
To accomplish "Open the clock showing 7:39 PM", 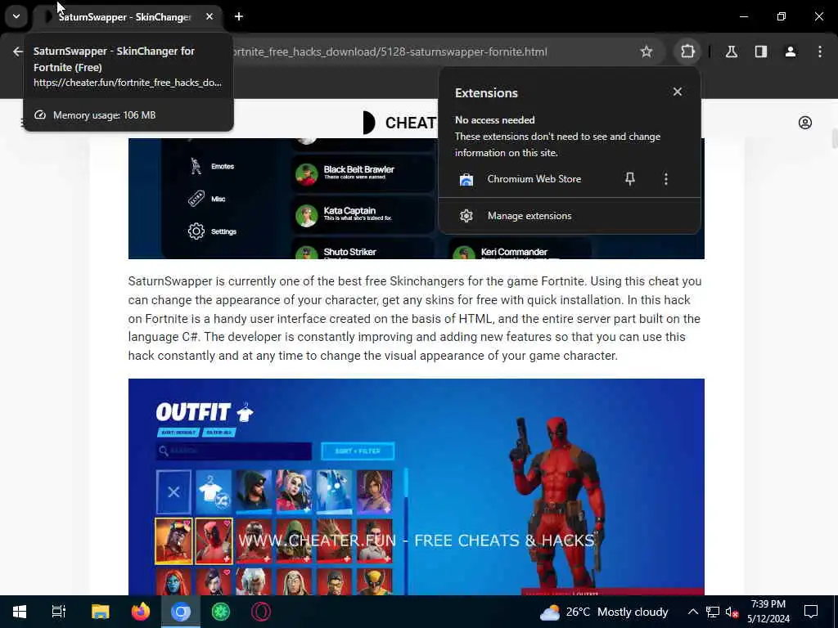I will click(x=768, y=612).
